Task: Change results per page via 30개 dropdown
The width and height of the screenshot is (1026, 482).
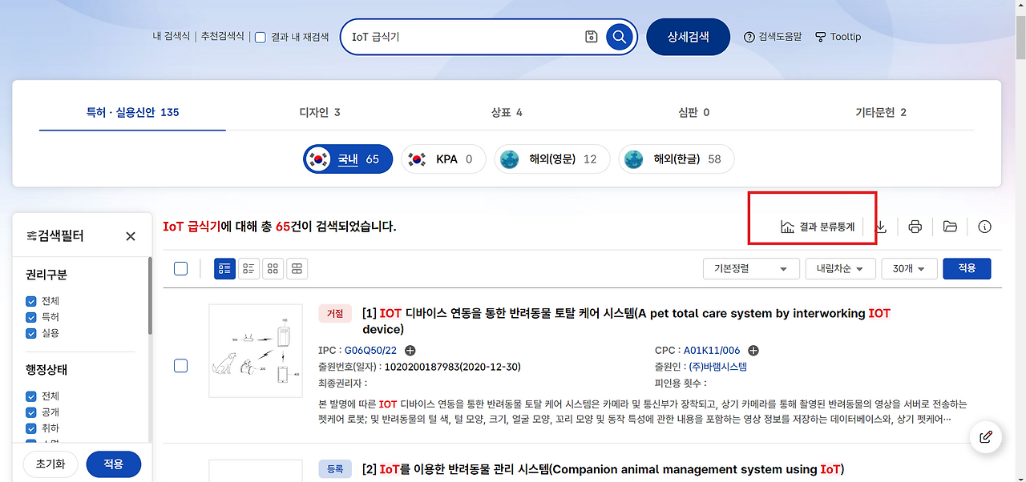Action: (x=909, y=268)
